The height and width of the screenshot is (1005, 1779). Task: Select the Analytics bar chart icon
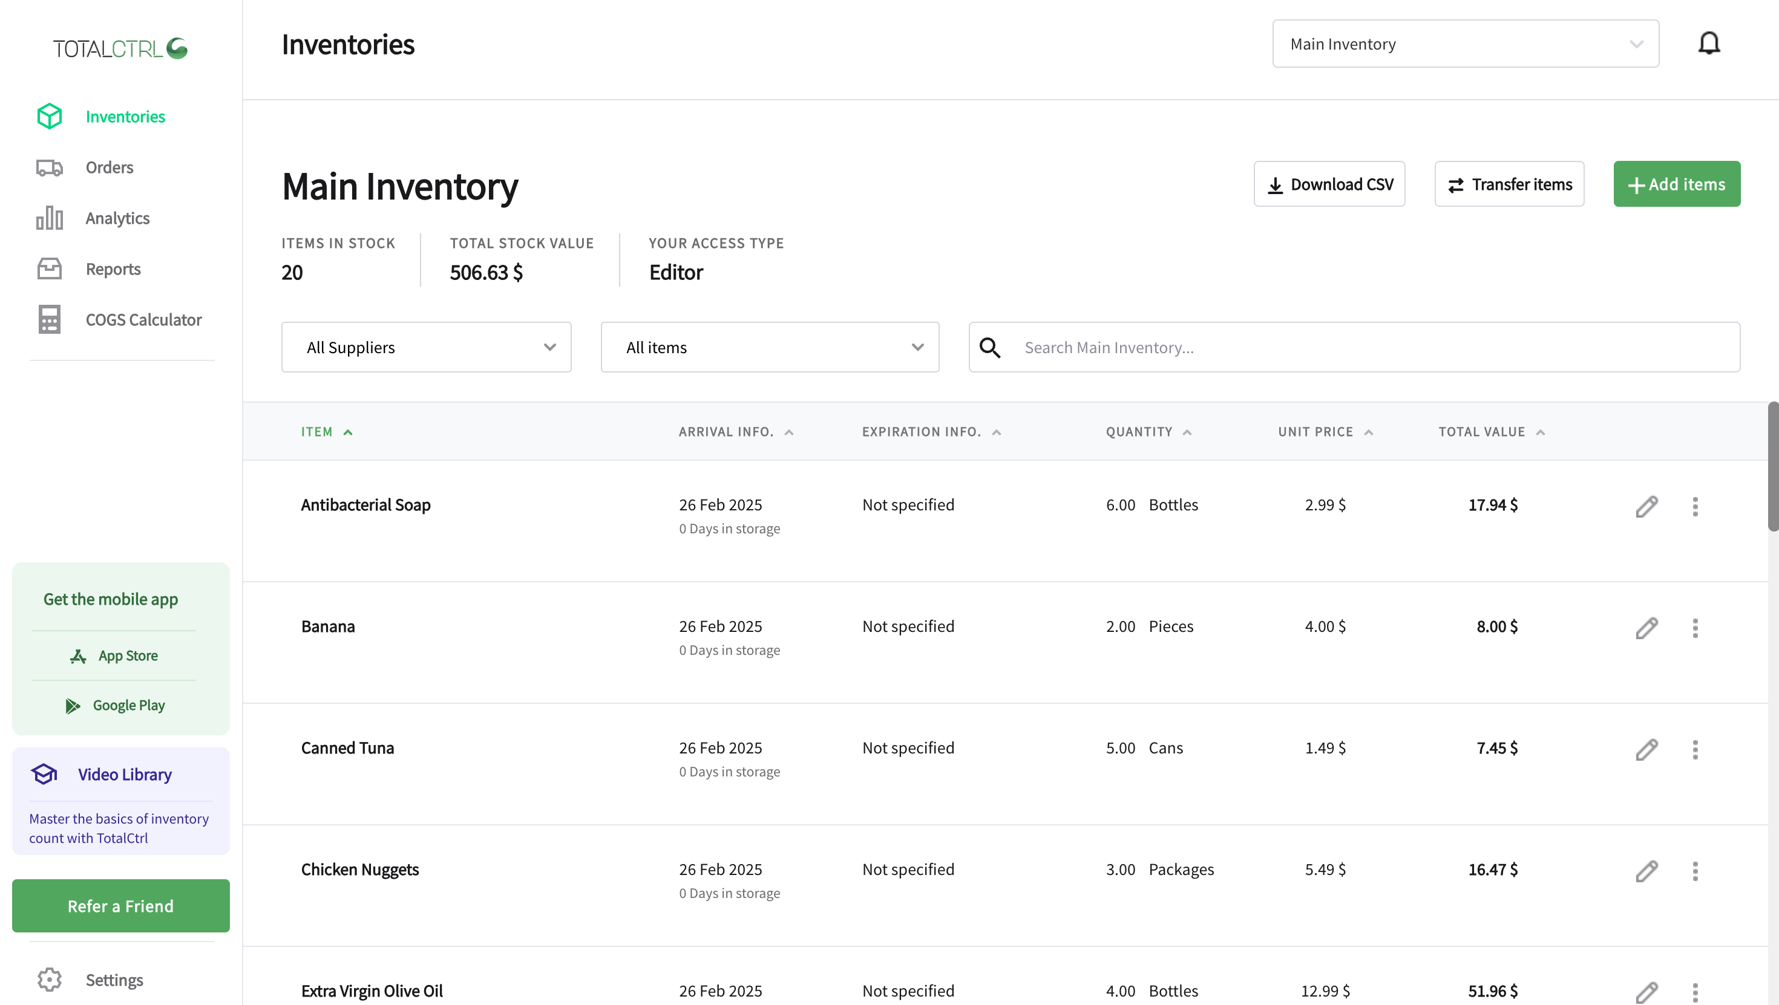[x=48, y=218]
